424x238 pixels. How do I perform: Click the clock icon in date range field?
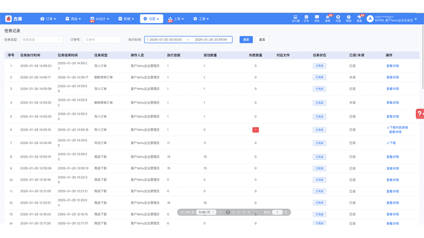(x=147, y=40)
